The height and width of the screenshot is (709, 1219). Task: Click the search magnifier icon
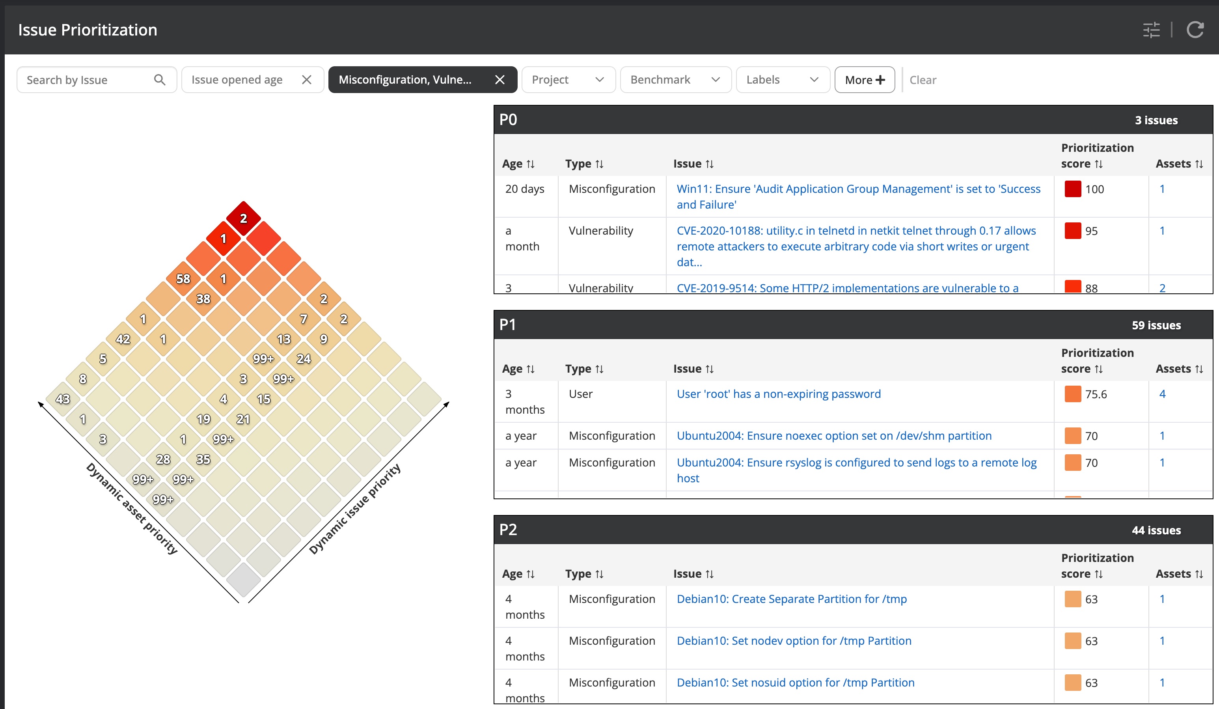160,80
